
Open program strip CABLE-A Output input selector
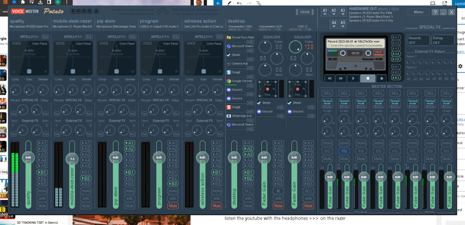(160, 27)
